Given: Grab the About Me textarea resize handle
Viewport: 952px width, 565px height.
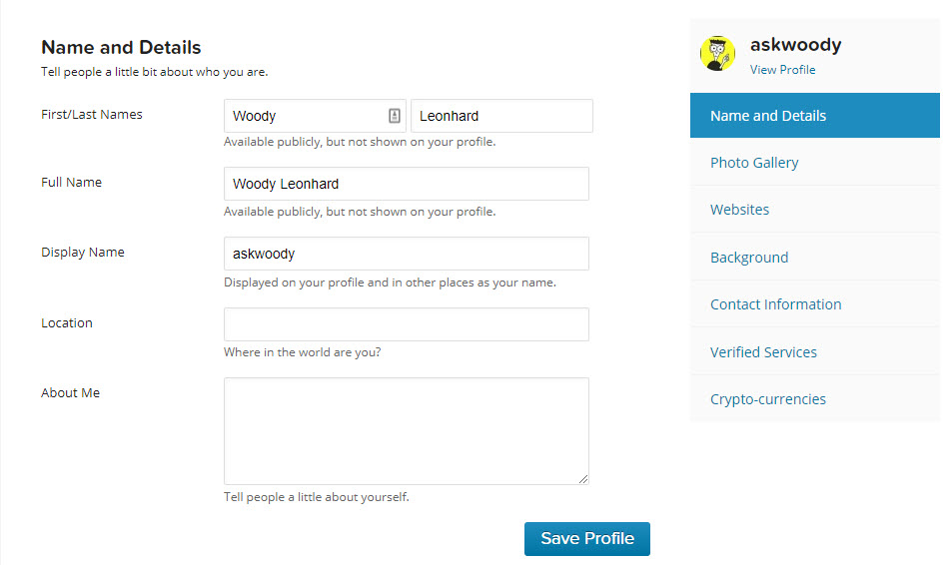Looking at the screenshot, I should click(583, 479).
